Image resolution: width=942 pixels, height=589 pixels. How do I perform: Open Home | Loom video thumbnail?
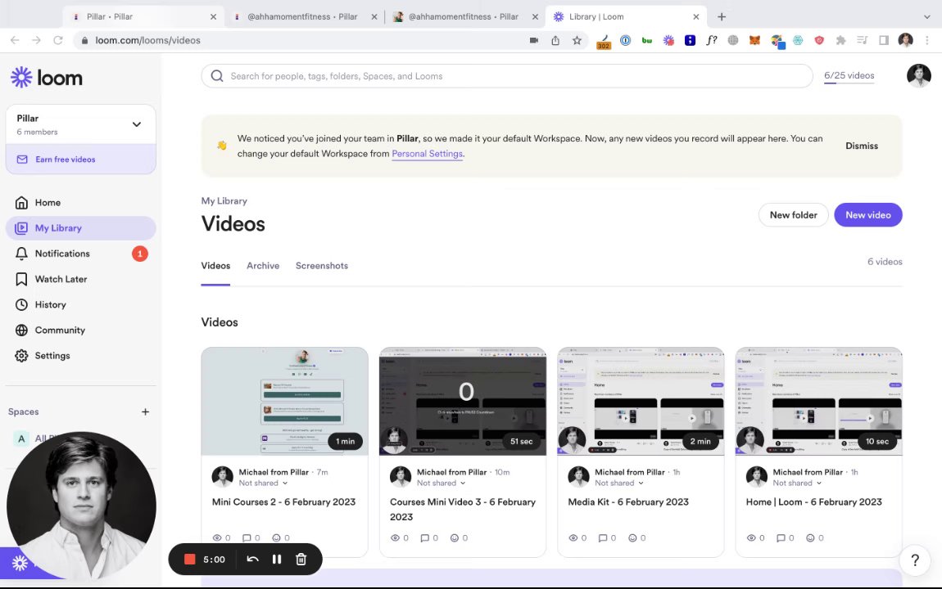click(x=818, y=402)
